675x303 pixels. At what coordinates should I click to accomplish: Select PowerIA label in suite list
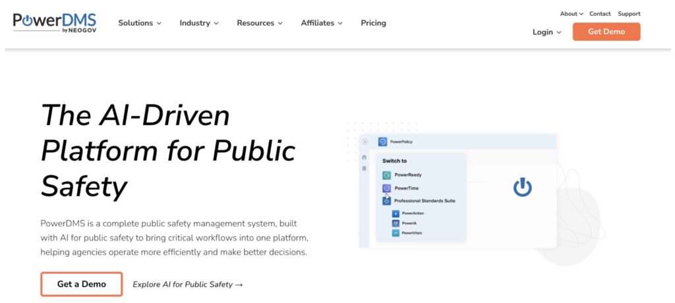coord(409,223)
